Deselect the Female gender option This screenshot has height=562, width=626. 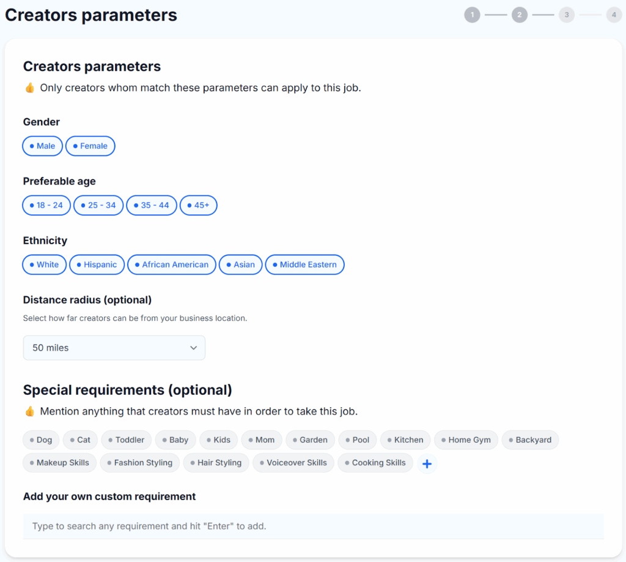pos(90,146)
